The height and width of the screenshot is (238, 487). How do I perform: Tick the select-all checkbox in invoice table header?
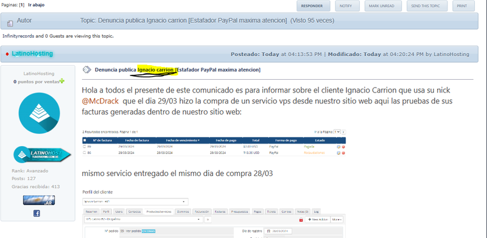tap(85, 141)
